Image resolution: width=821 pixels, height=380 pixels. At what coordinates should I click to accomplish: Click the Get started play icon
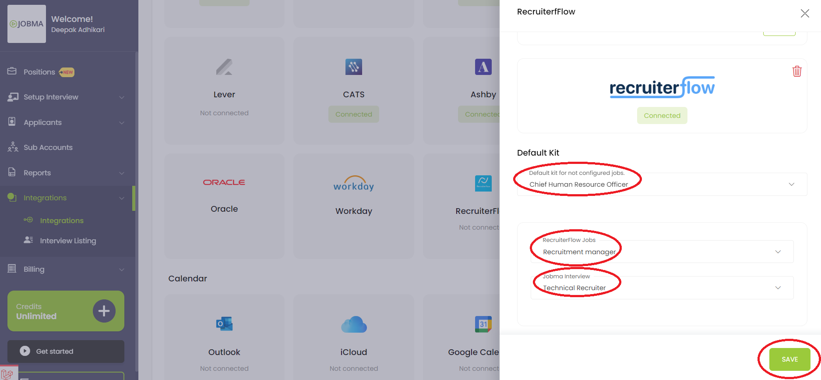point(25,351)
